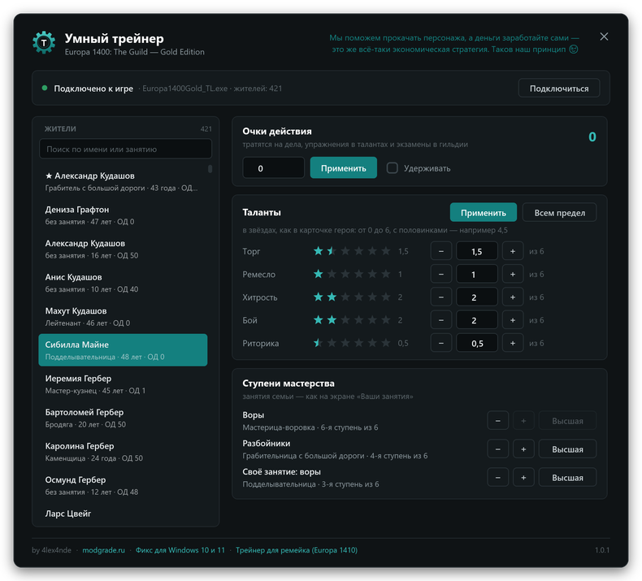Select Александр Кудашов, 16 лет
642x581 pixels.
click(123, 249)
